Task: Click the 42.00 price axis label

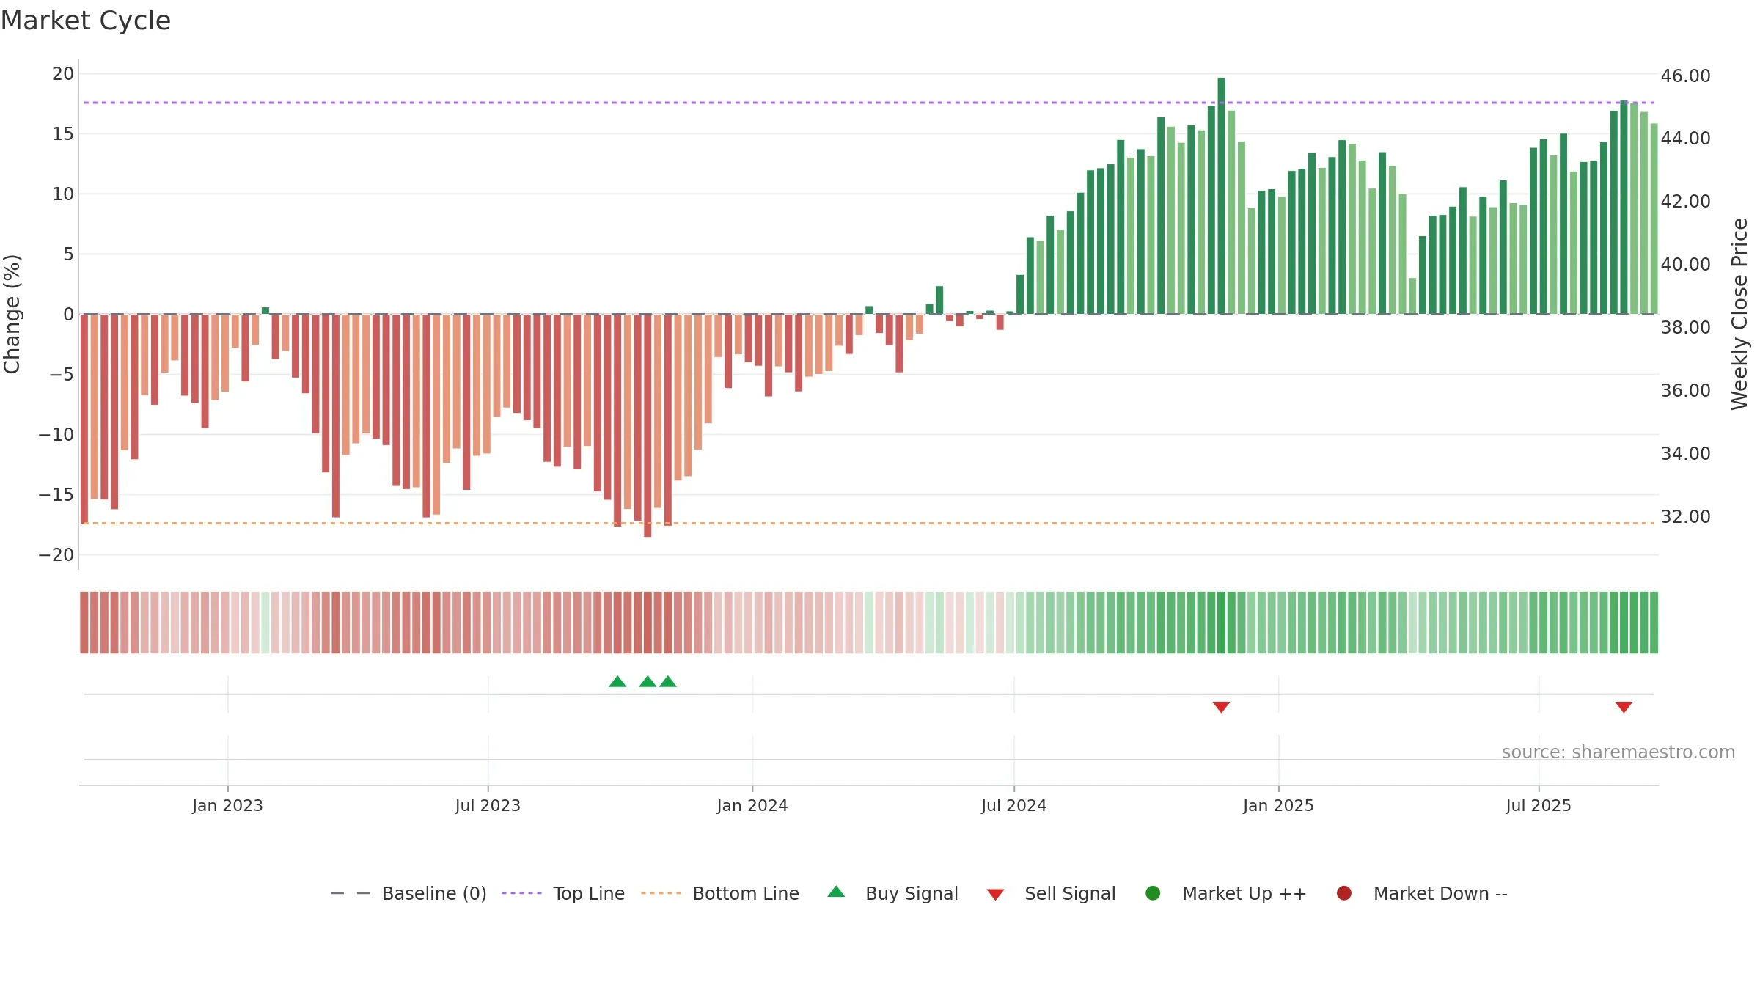Action: (x=1685, y=202)
